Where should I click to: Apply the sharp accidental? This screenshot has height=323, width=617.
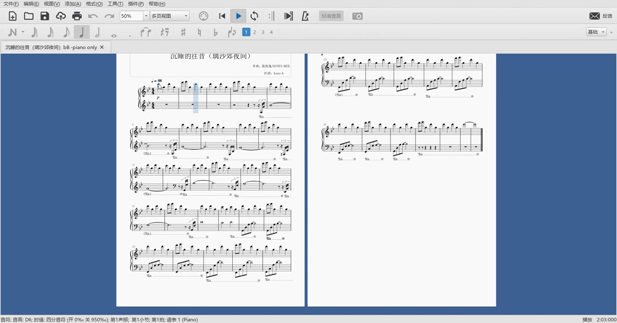pyautogui.click(x=183, y=32)
